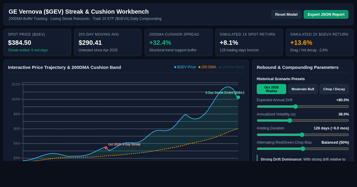Click 'Streak ended: 6 red days' text

(x=28, y=50)
